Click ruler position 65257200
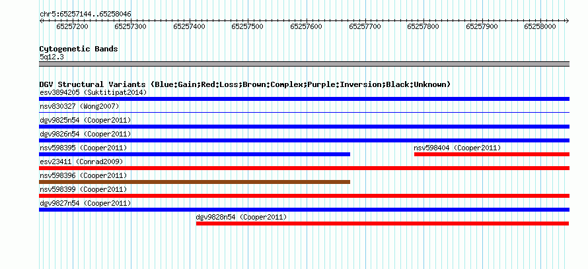Screen dimensions: 588x269 (x=73, y=26)
